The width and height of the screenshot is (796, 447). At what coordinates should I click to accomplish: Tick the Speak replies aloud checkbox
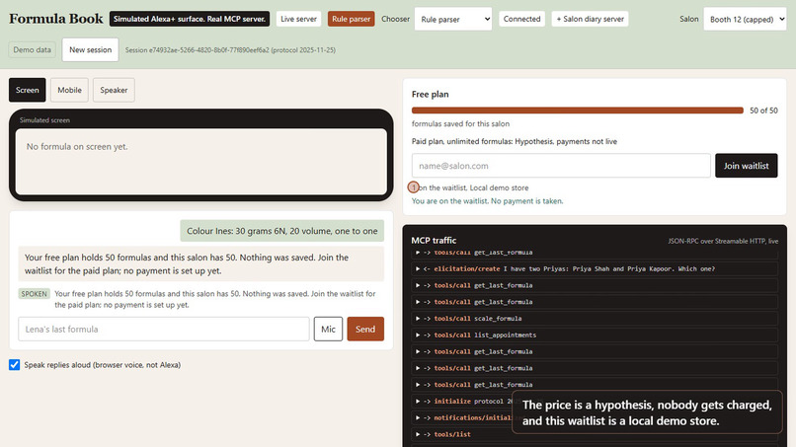(x=14, y=365)
